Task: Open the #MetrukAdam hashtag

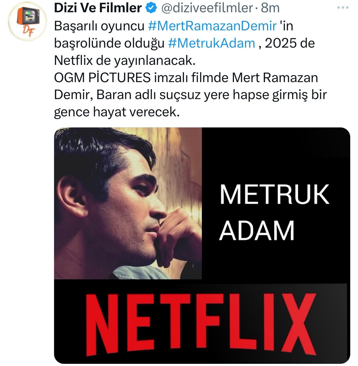Action: coord(212,43)
